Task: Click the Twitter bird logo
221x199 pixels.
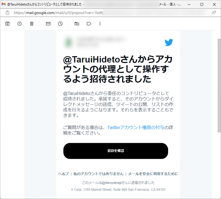Action: tap(169, 42)
